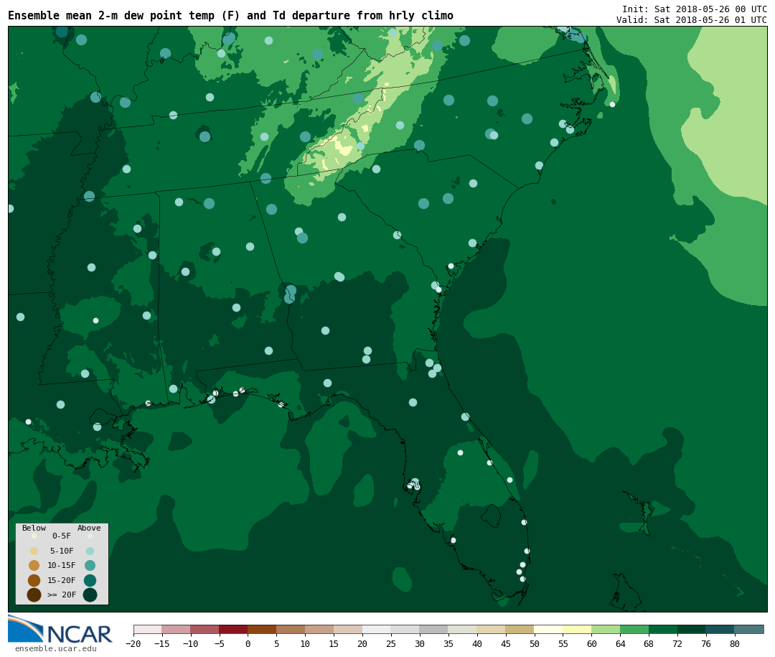
Task: Select the Below >= 20F dark brown circle
Action: point(34,595)
